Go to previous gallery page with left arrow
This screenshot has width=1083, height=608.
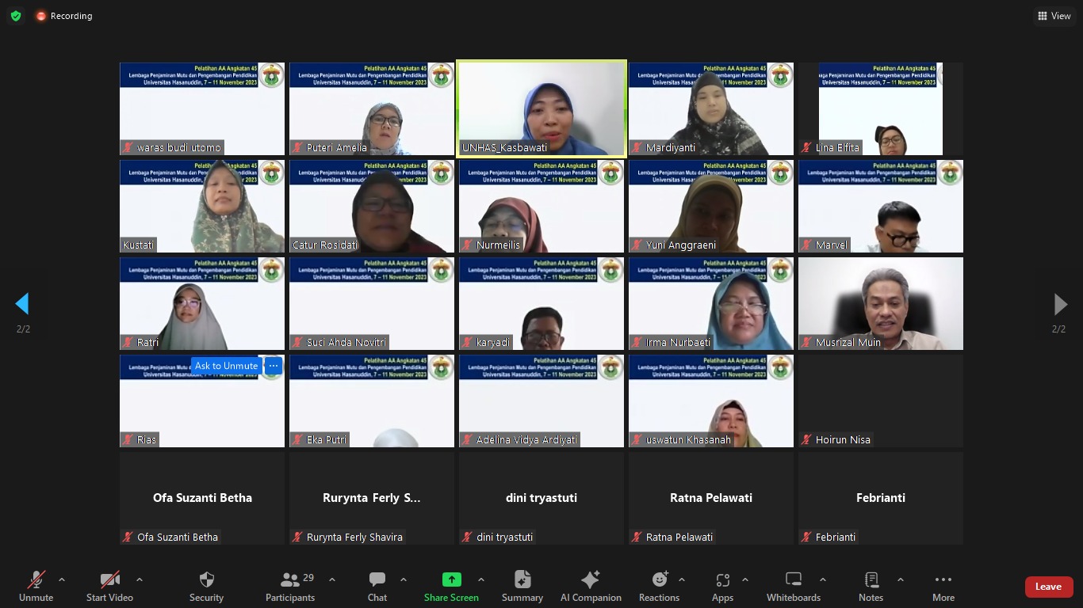[22, 304]
